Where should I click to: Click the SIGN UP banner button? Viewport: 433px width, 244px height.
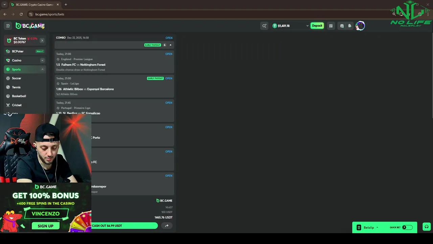pyautogui.click(x=45, y=226)
